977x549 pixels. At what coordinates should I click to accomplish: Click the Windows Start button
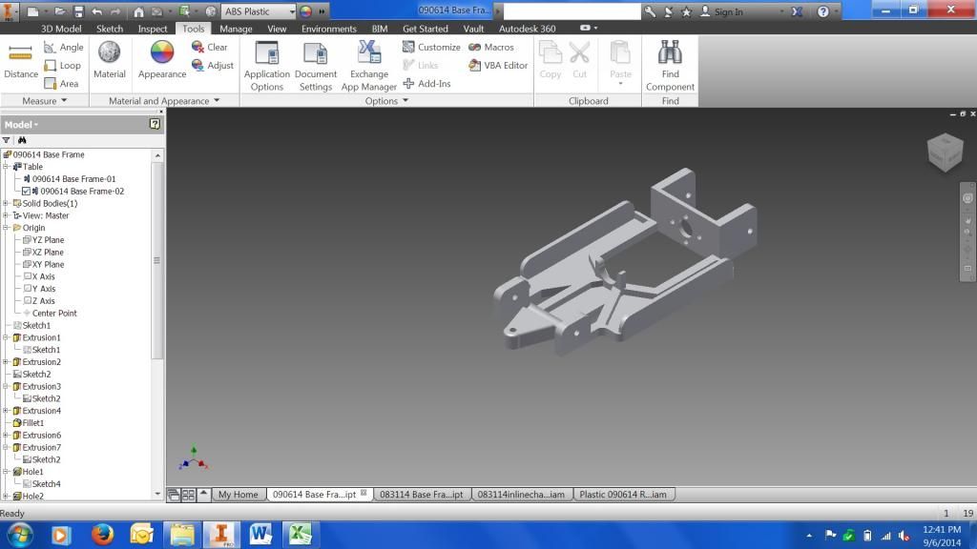21,535
